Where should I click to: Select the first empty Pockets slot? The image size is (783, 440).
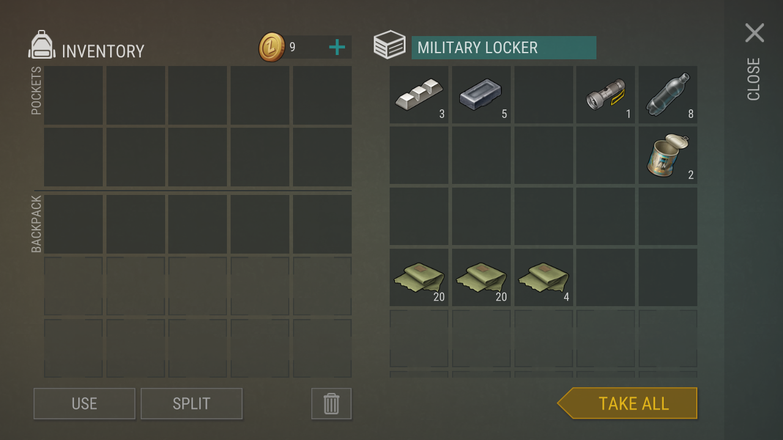pyautogui.click(x=73, y=95)
